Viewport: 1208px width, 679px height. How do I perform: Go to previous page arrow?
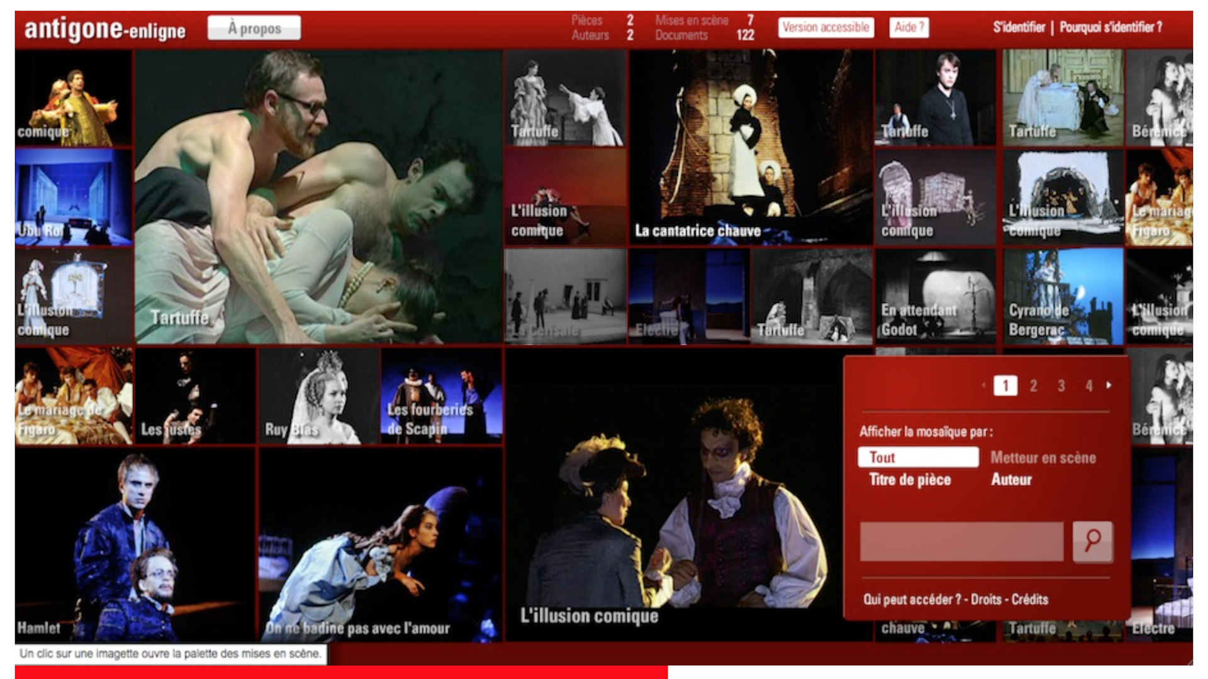click(x=983, y=385)
